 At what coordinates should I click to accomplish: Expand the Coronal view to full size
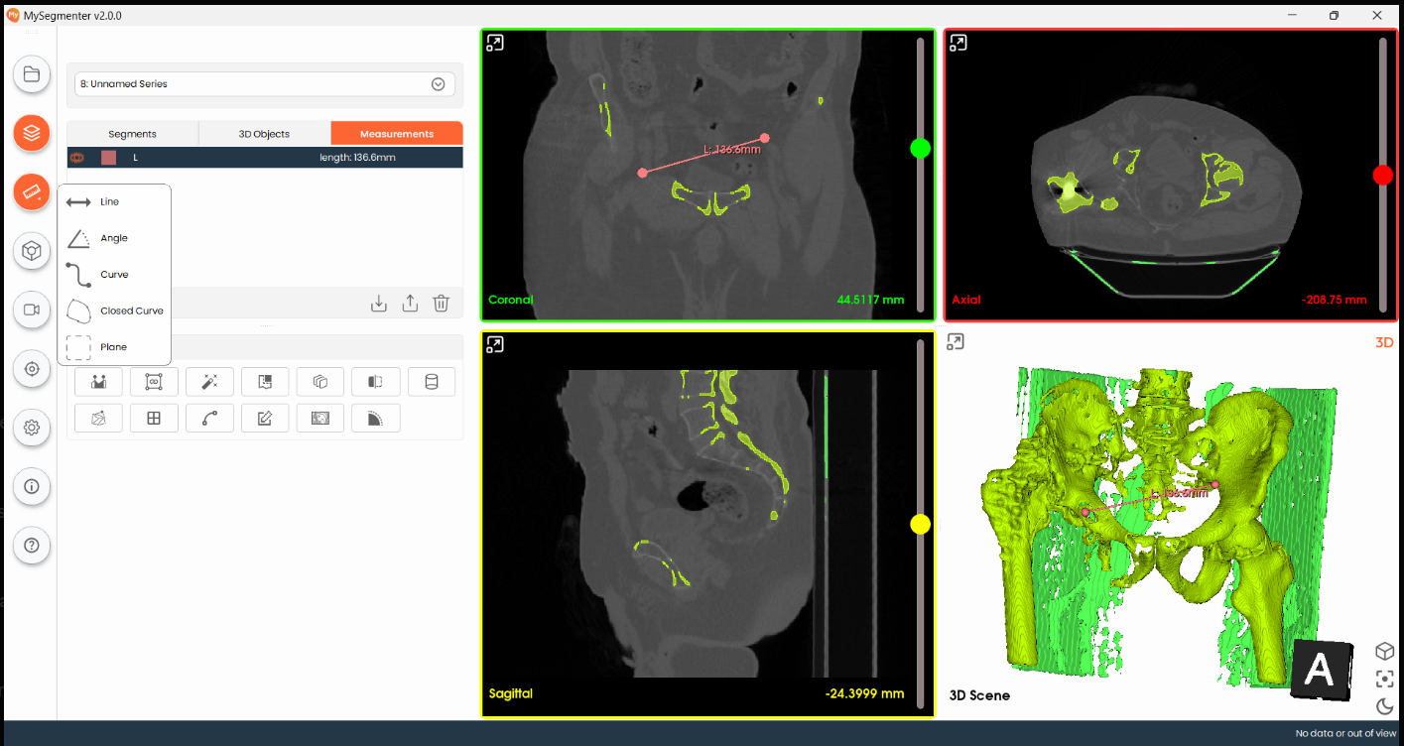494,43
